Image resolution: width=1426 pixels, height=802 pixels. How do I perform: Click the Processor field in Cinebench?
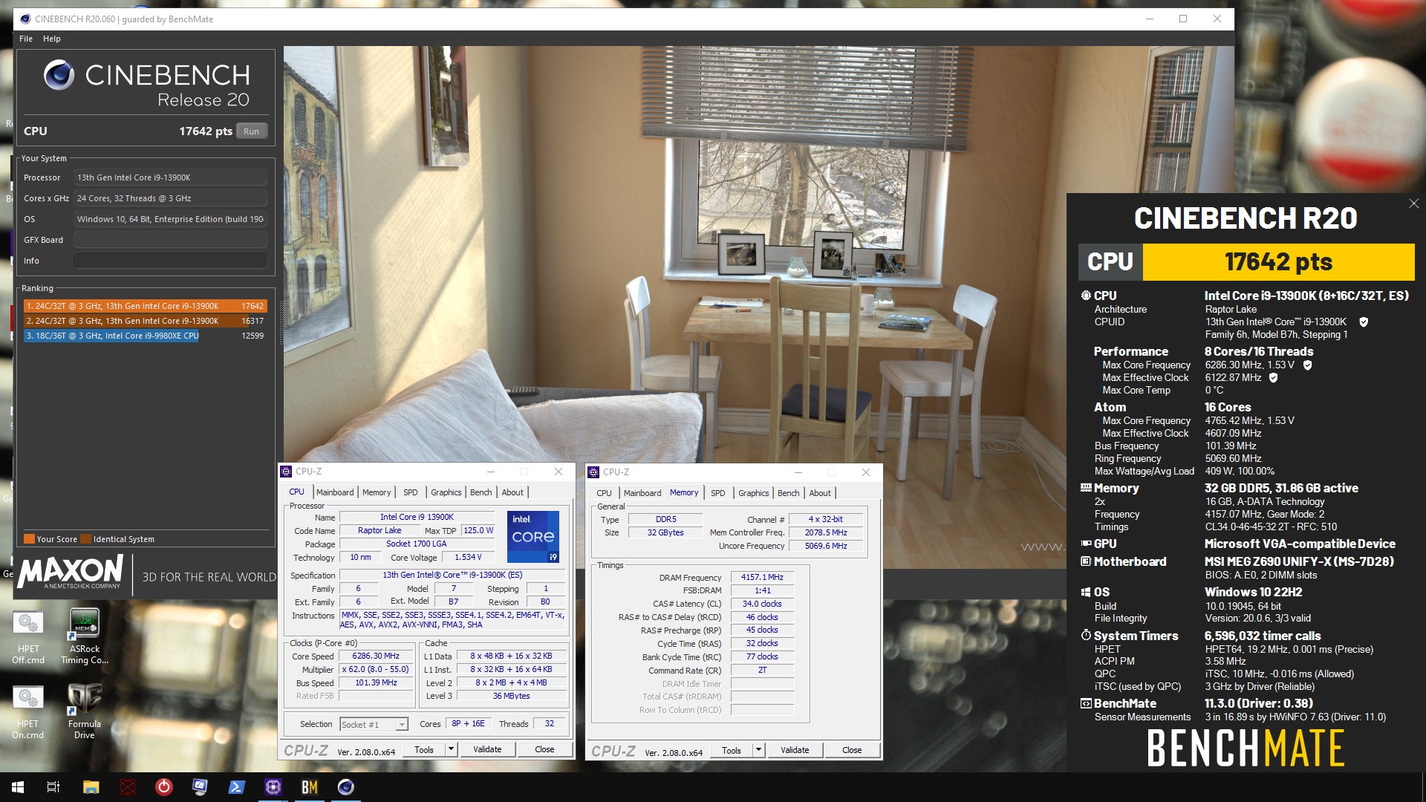click(x=170, y=177)
